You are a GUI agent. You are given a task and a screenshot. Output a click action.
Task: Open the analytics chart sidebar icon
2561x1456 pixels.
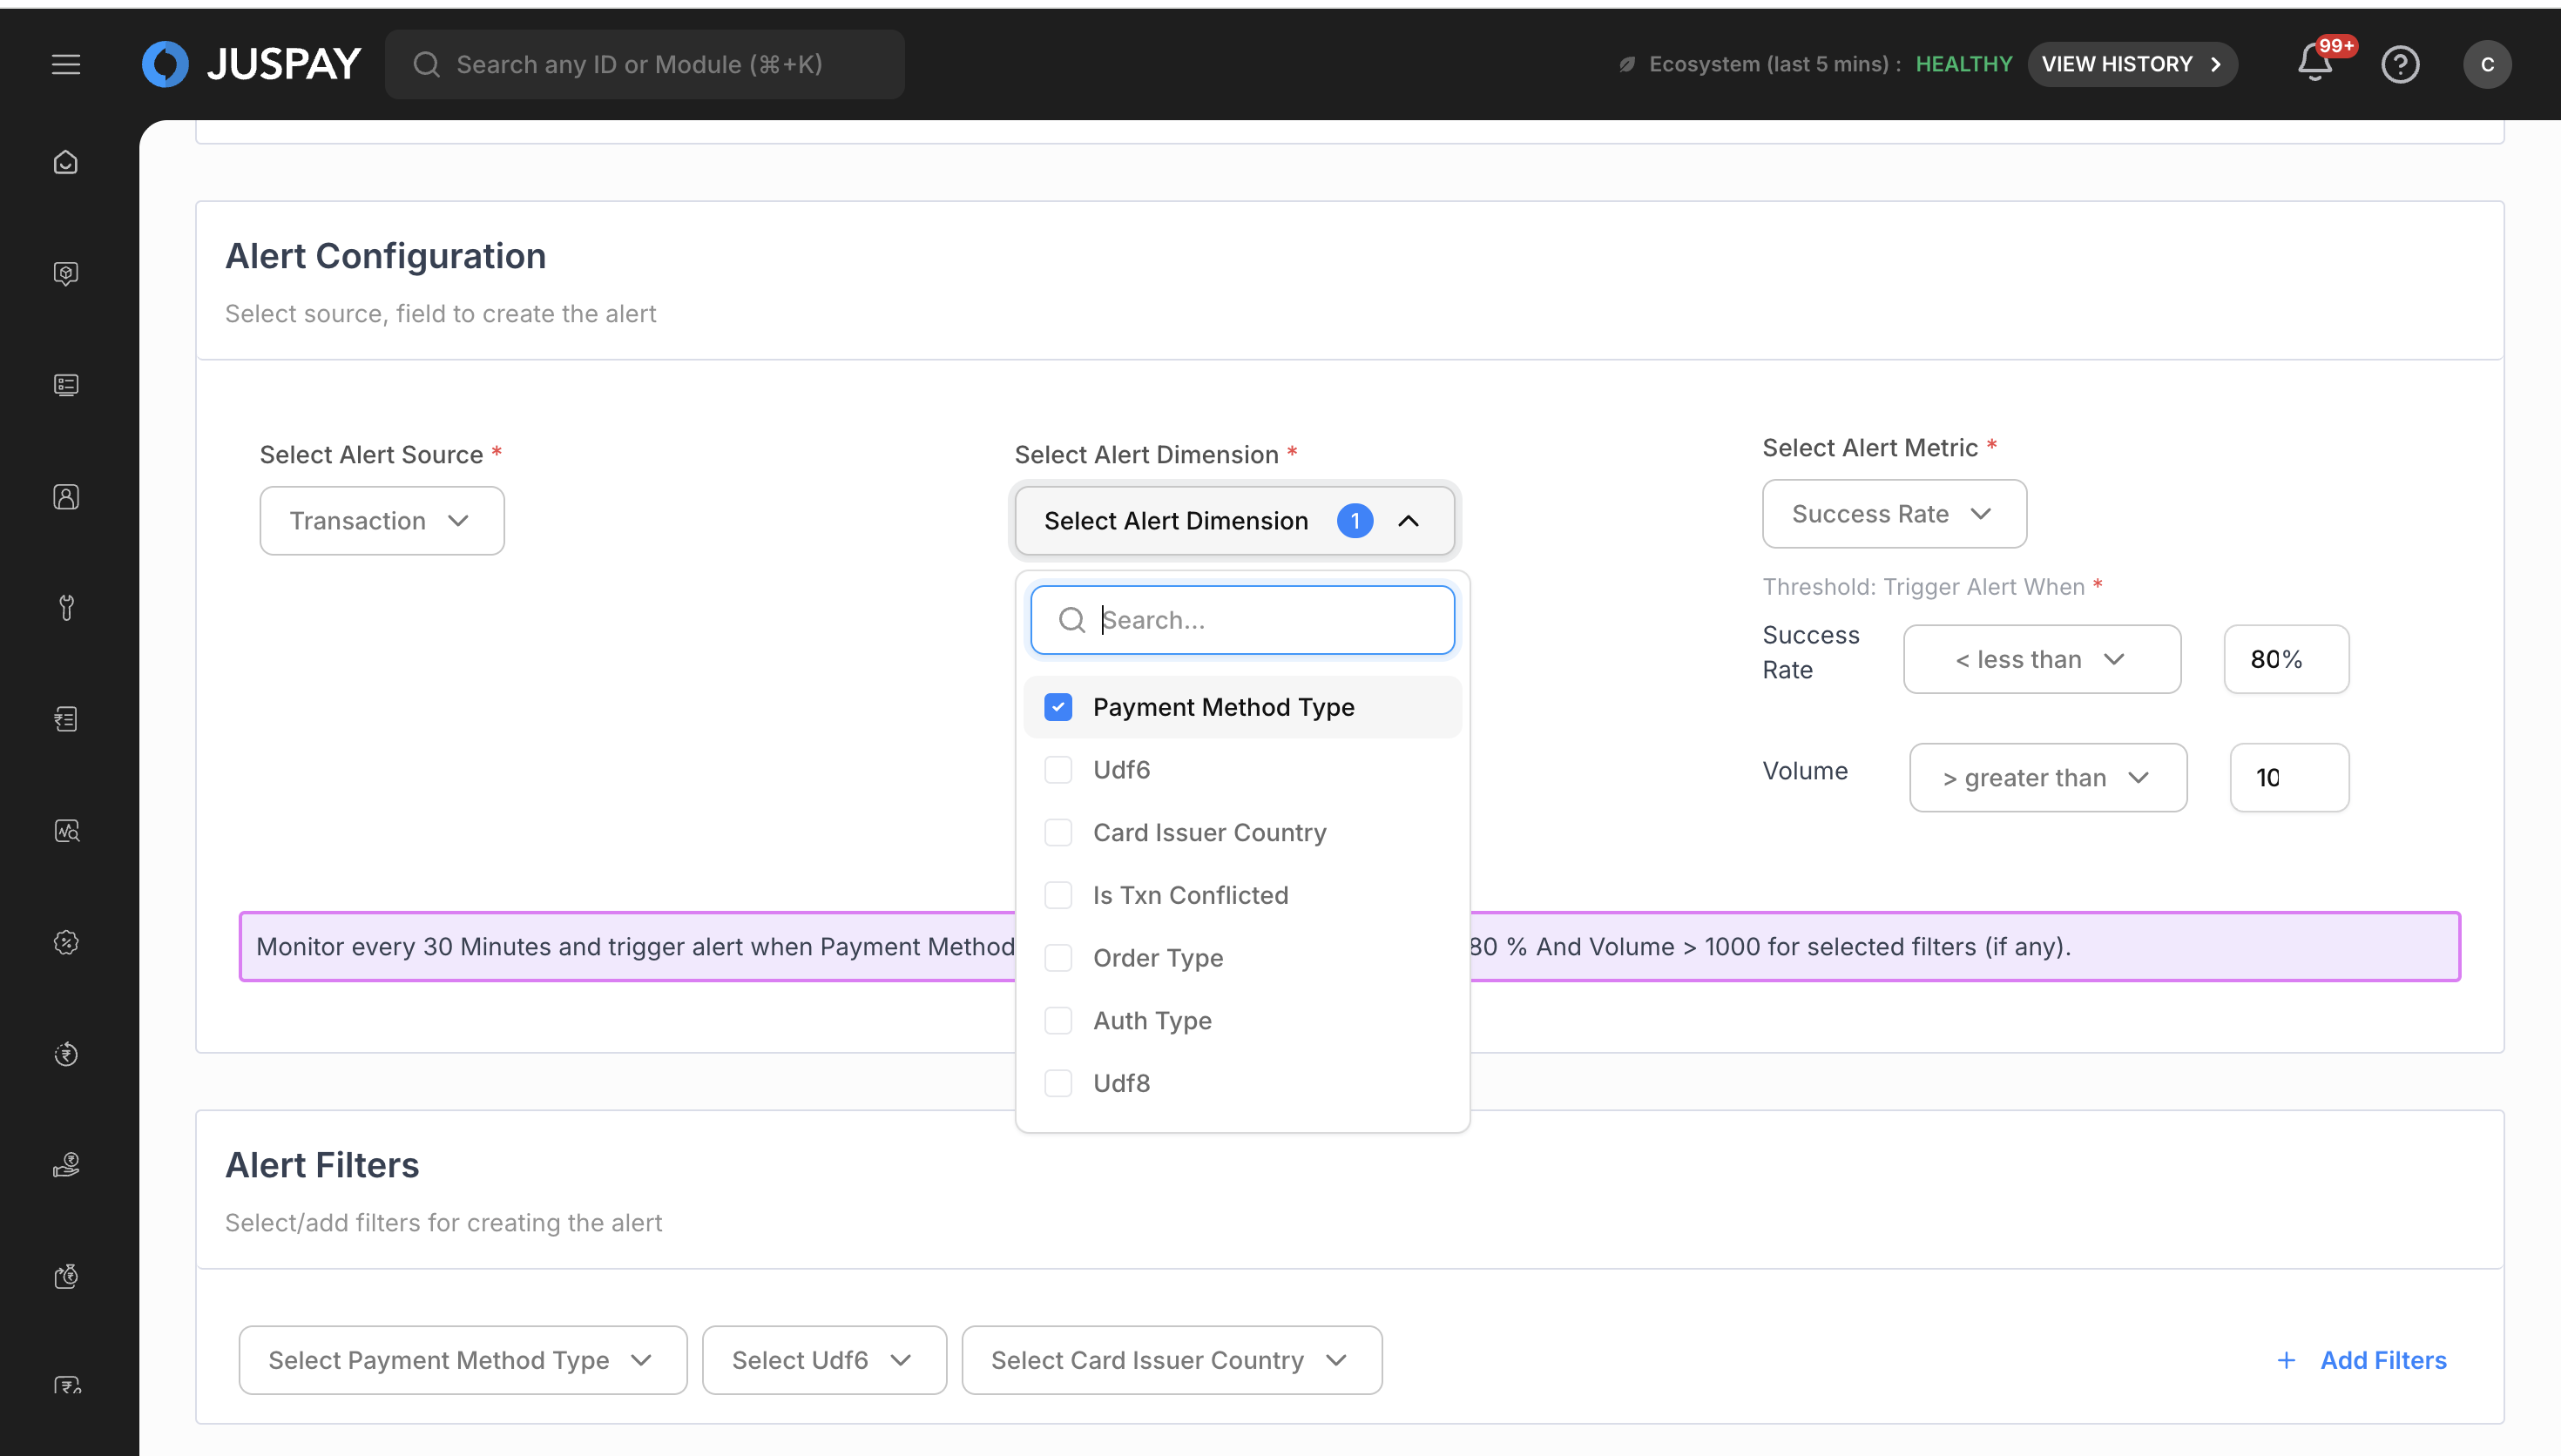[66, 831]
